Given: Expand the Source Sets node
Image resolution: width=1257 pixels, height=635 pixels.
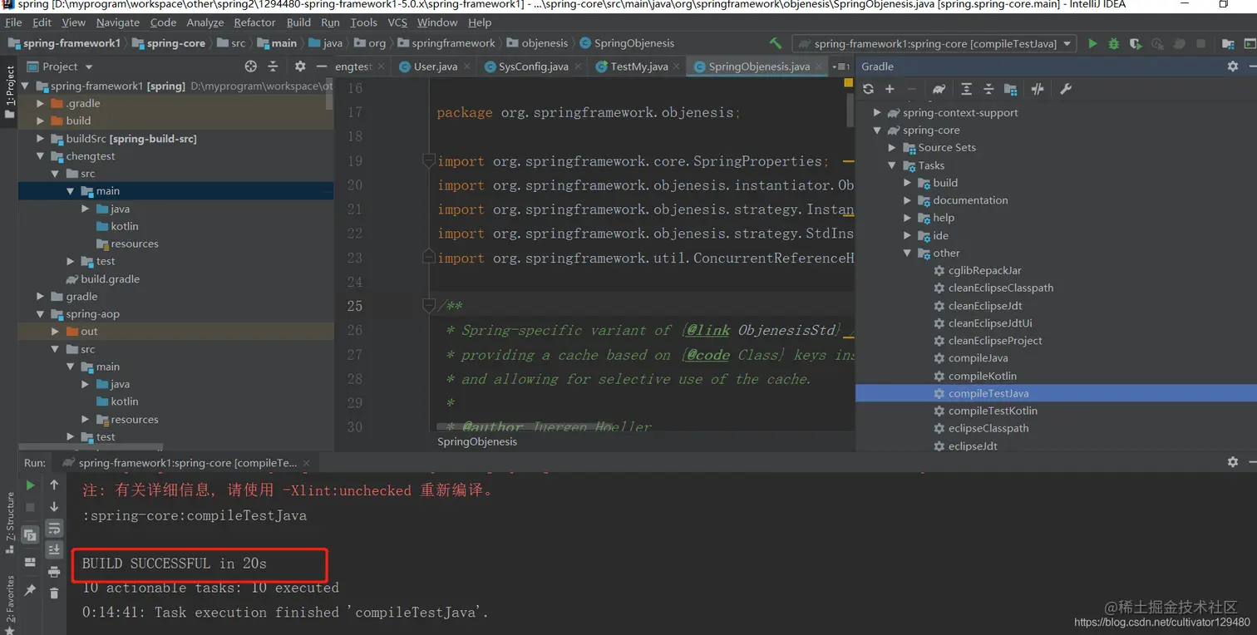Looking at the screenshot, I should (x=892, y=147).
